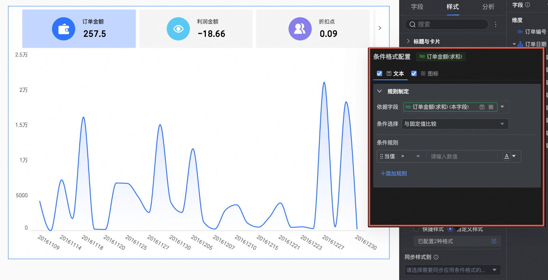The width and height of the screenshot is (548, 280).
Task: Click the three-dot more options icon by search
Action: coord(495,24)
